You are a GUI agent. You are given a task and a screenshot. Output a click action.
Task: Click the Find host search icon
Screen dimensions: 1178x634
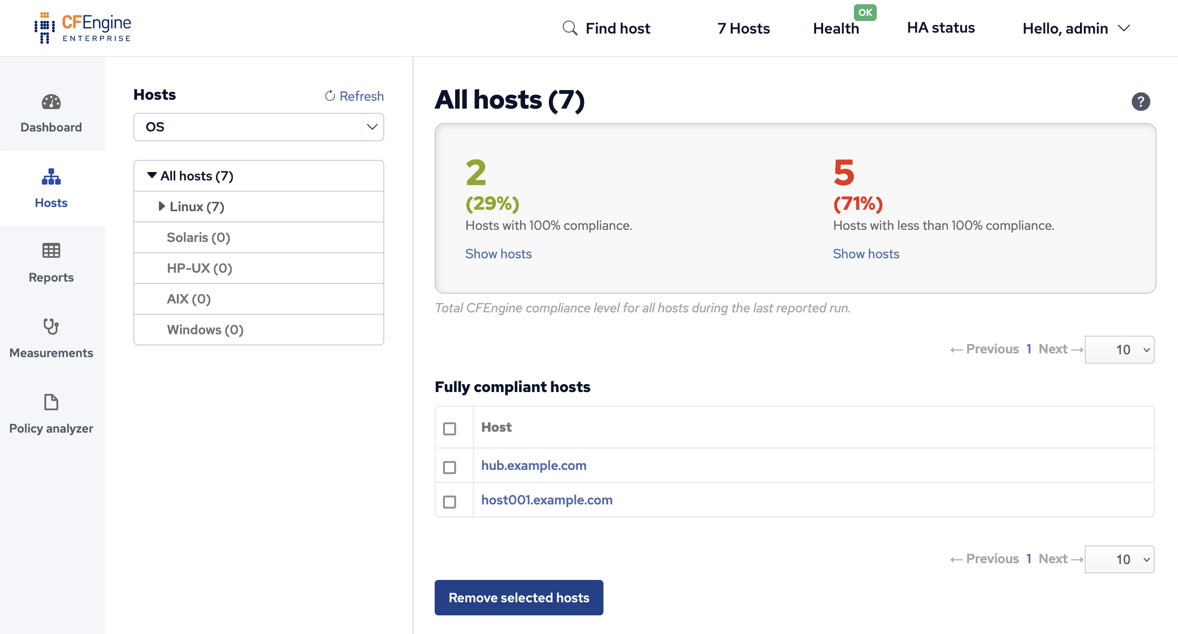(569, 28)
